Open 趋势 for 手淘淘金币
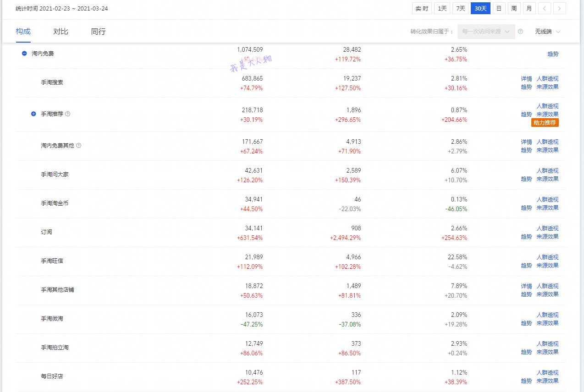The height and width of the screenshot is (392, 584). (x=526, y=208)
